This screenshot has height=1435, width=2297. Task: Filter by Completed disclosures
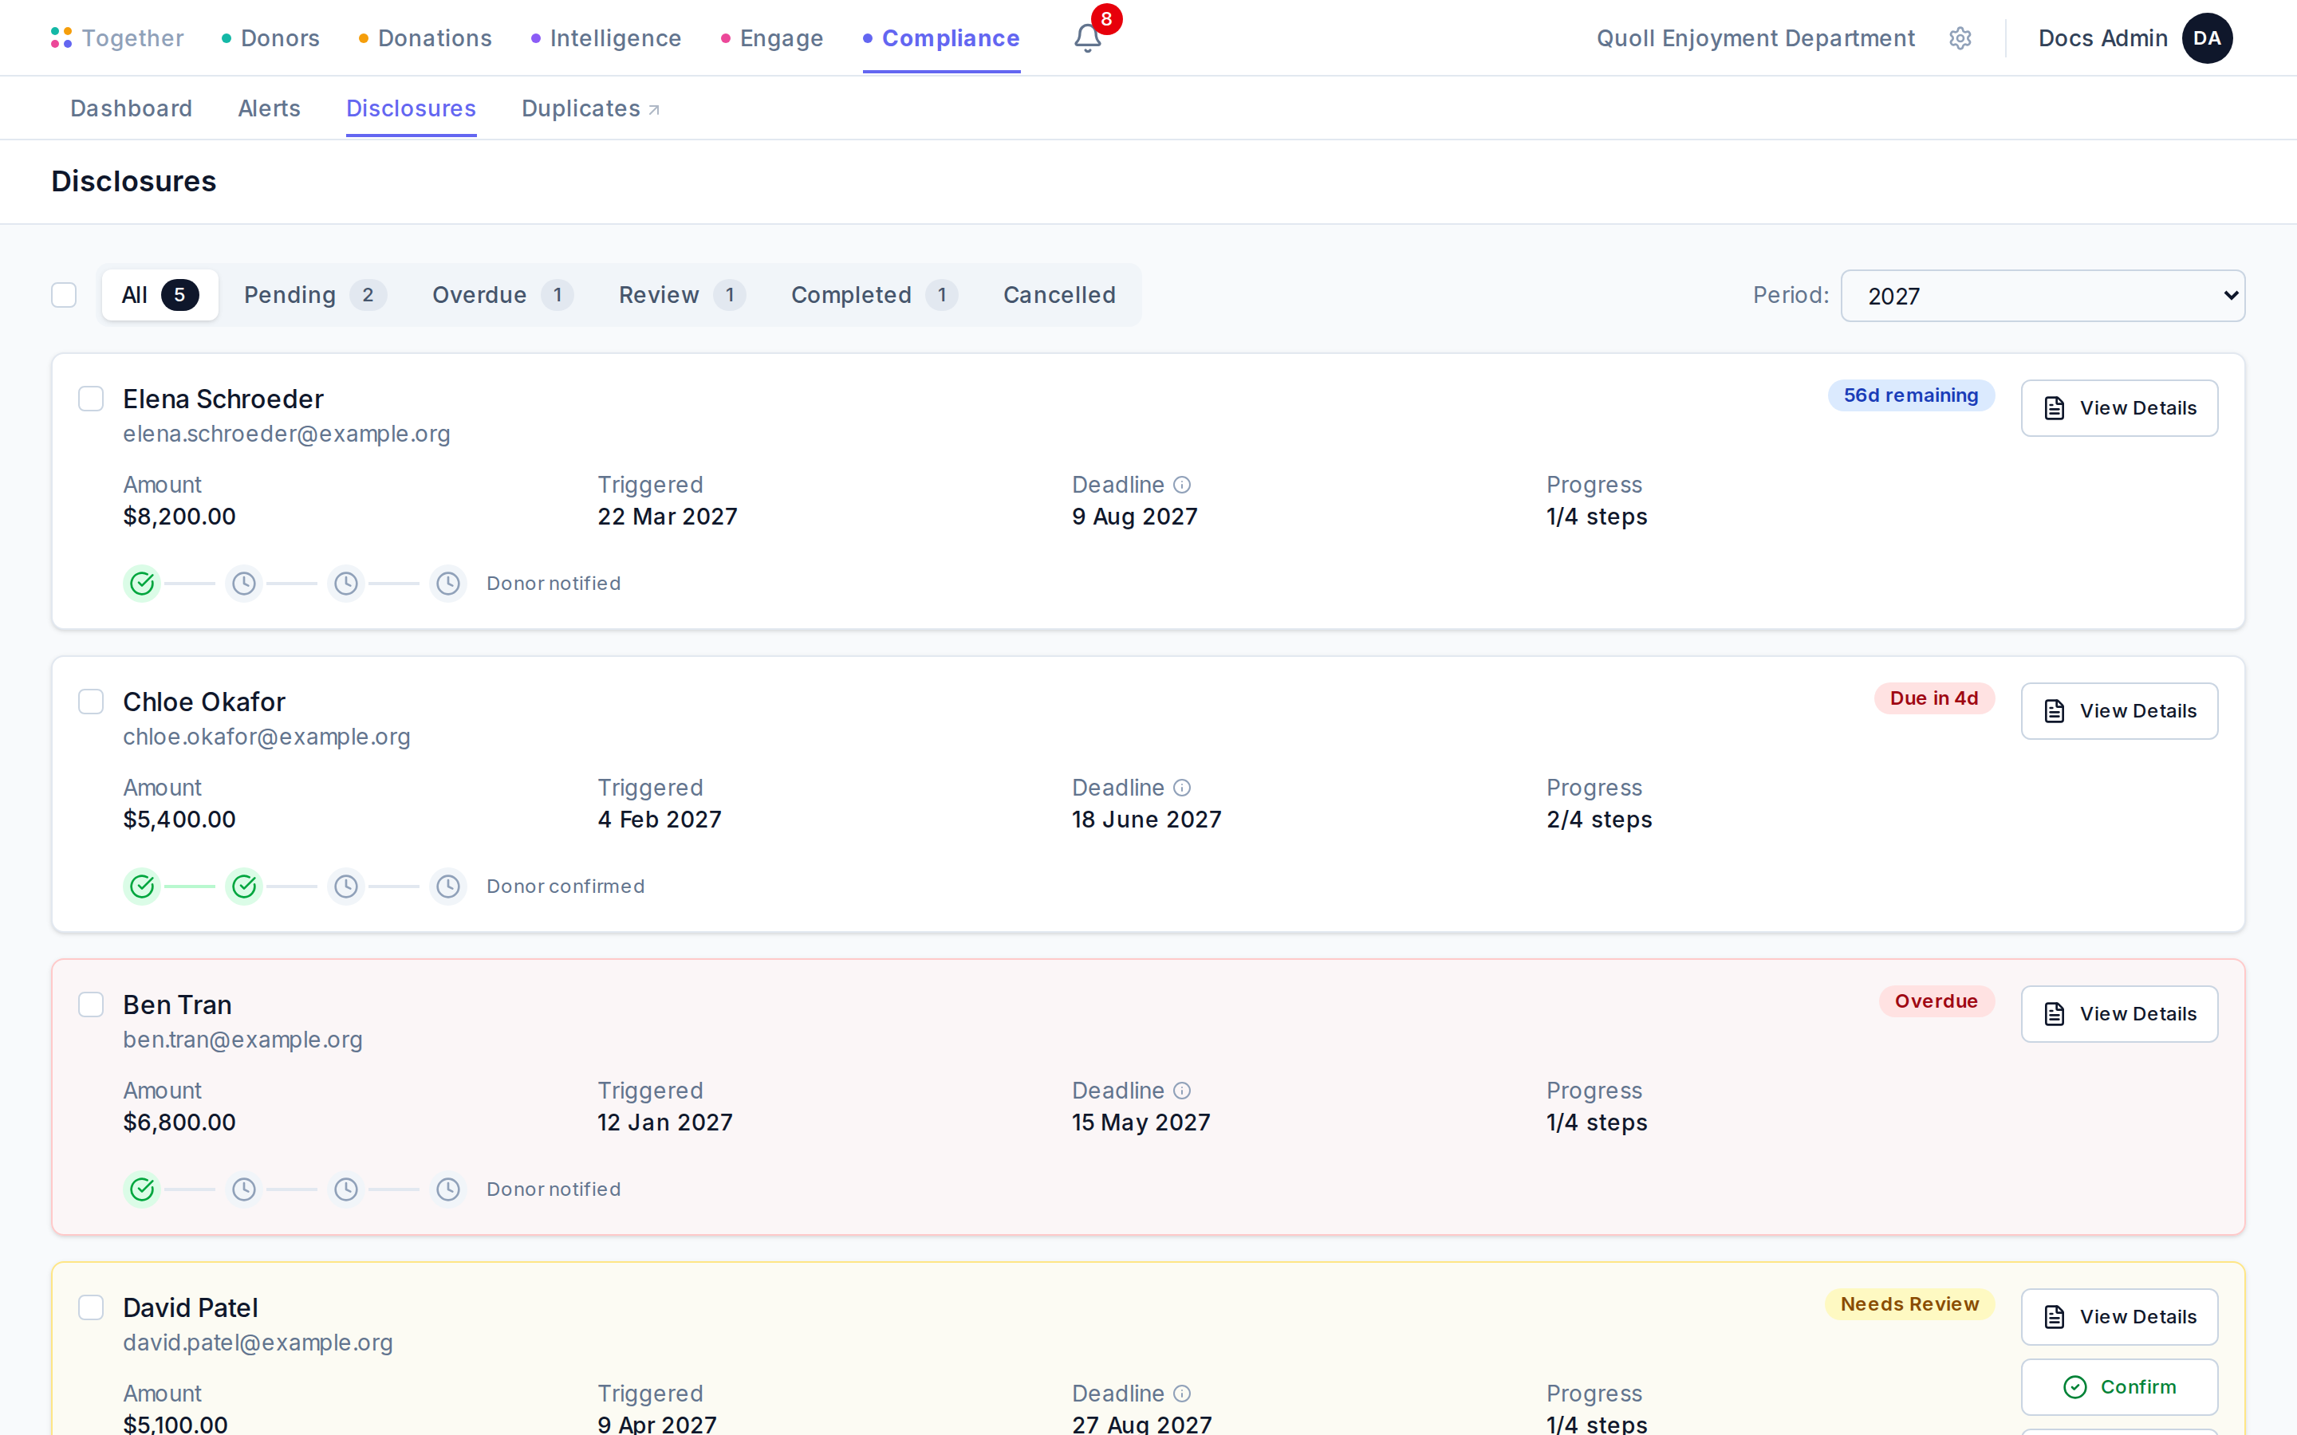point(873,295)
